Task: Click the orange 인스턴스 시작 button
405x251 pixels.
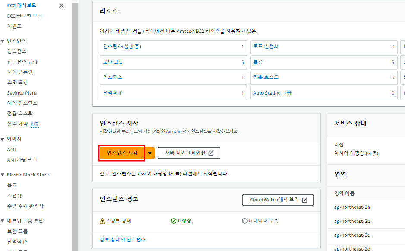Action: point(122,153)
